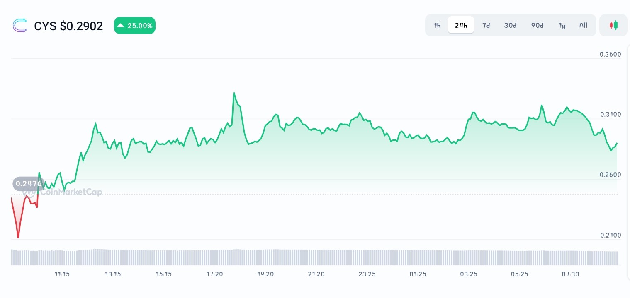Click the 03:25 time axis label
The width and height of the screenshot is (630, 298).
pos(469,274)
